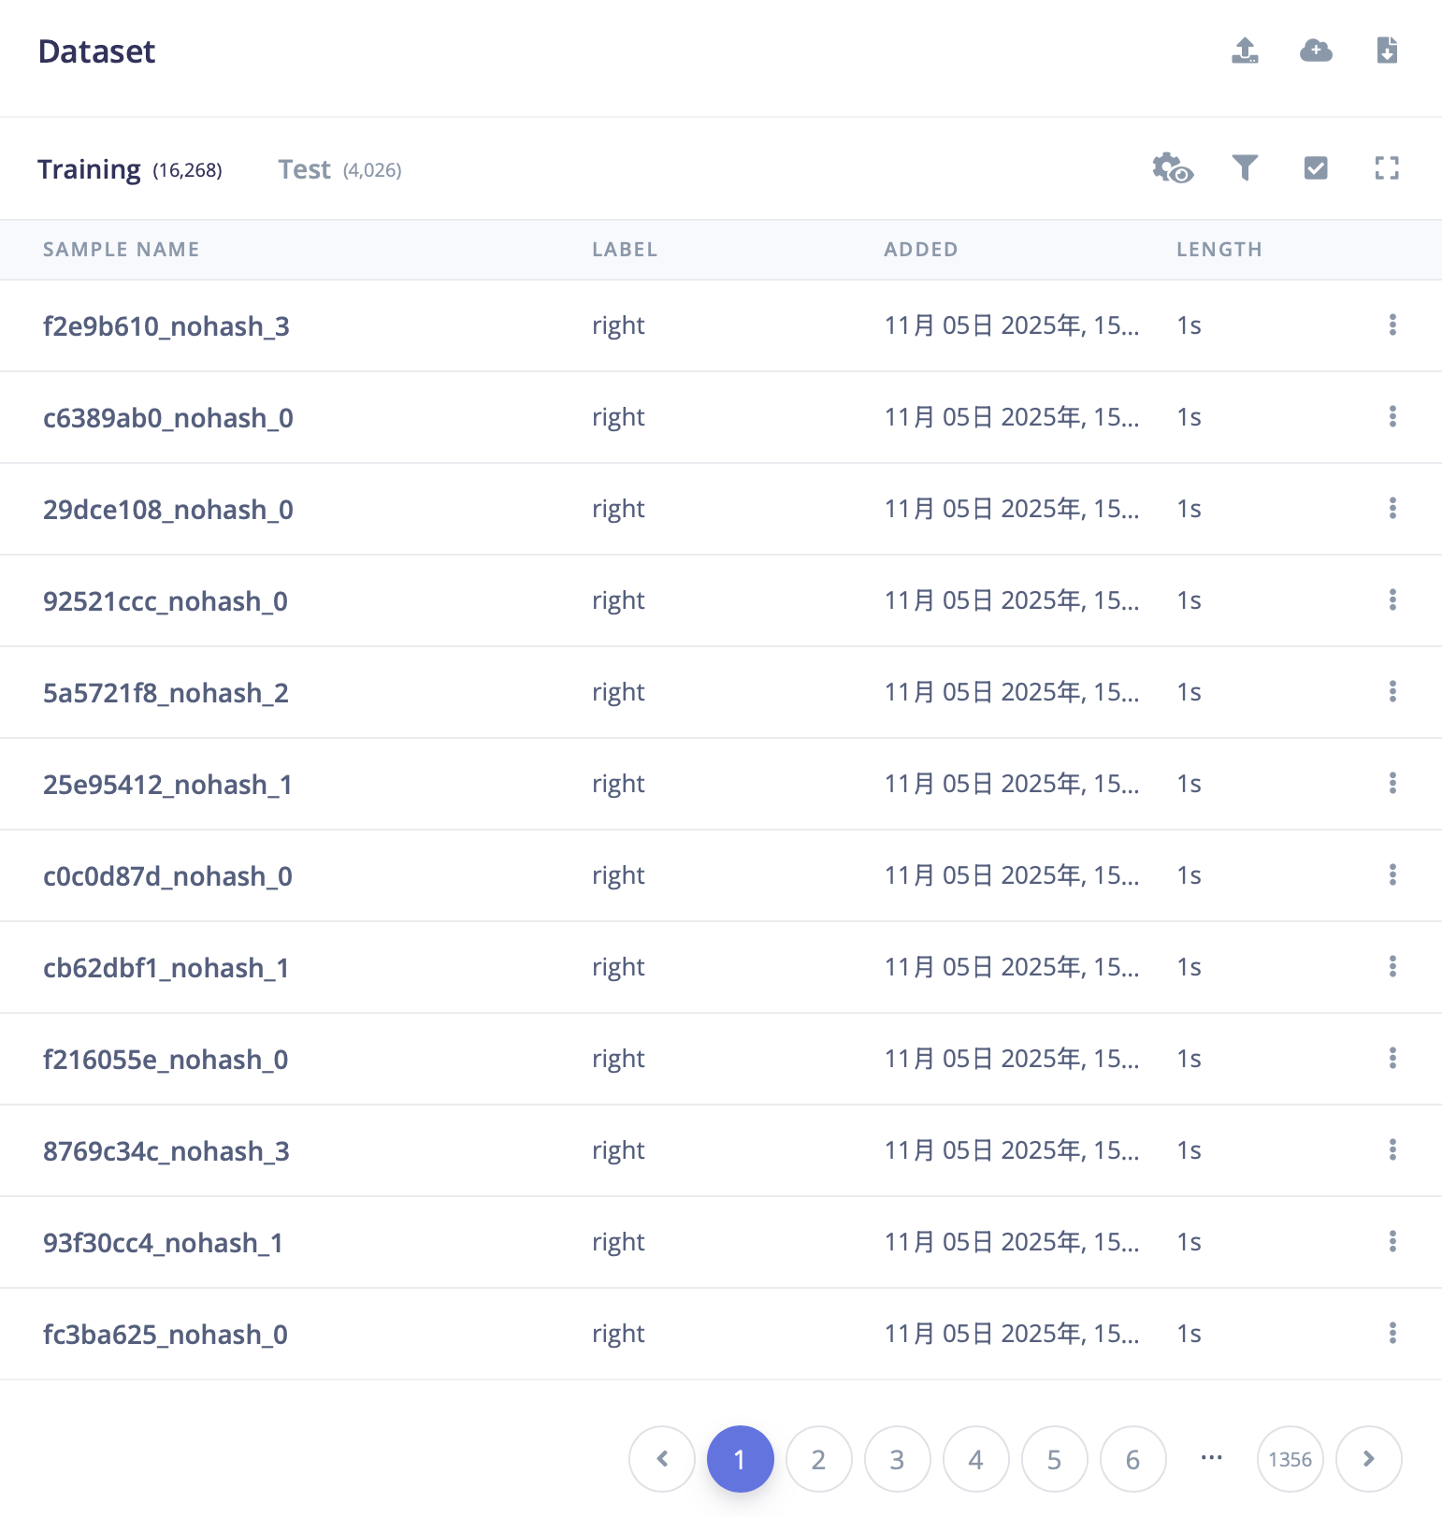Image resolution: width=1442 pixels, height=1517 pixels.
Task: Open options menu for 8769c34c_nohash_3
Action: click(1392, 1149)
